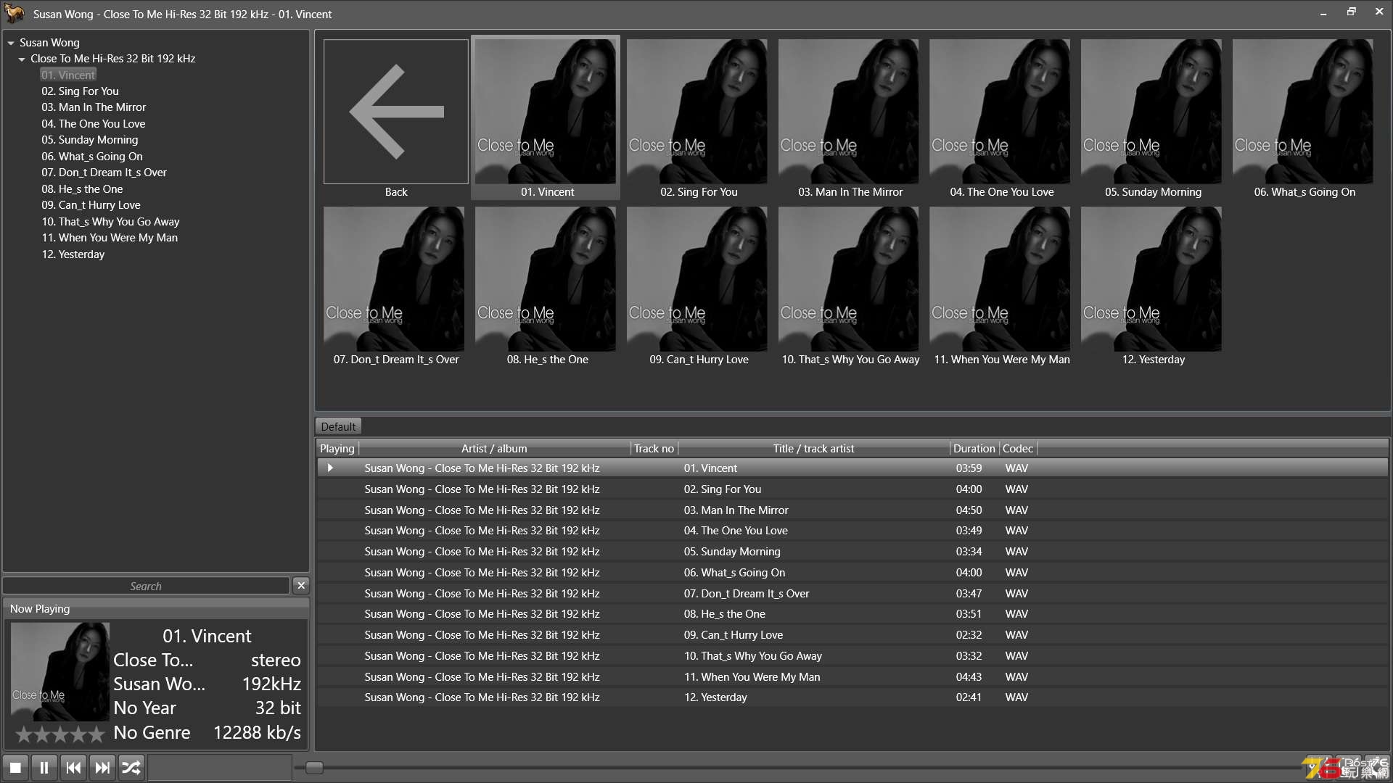Select playlist row 12. Yesterday

point(852,697)
